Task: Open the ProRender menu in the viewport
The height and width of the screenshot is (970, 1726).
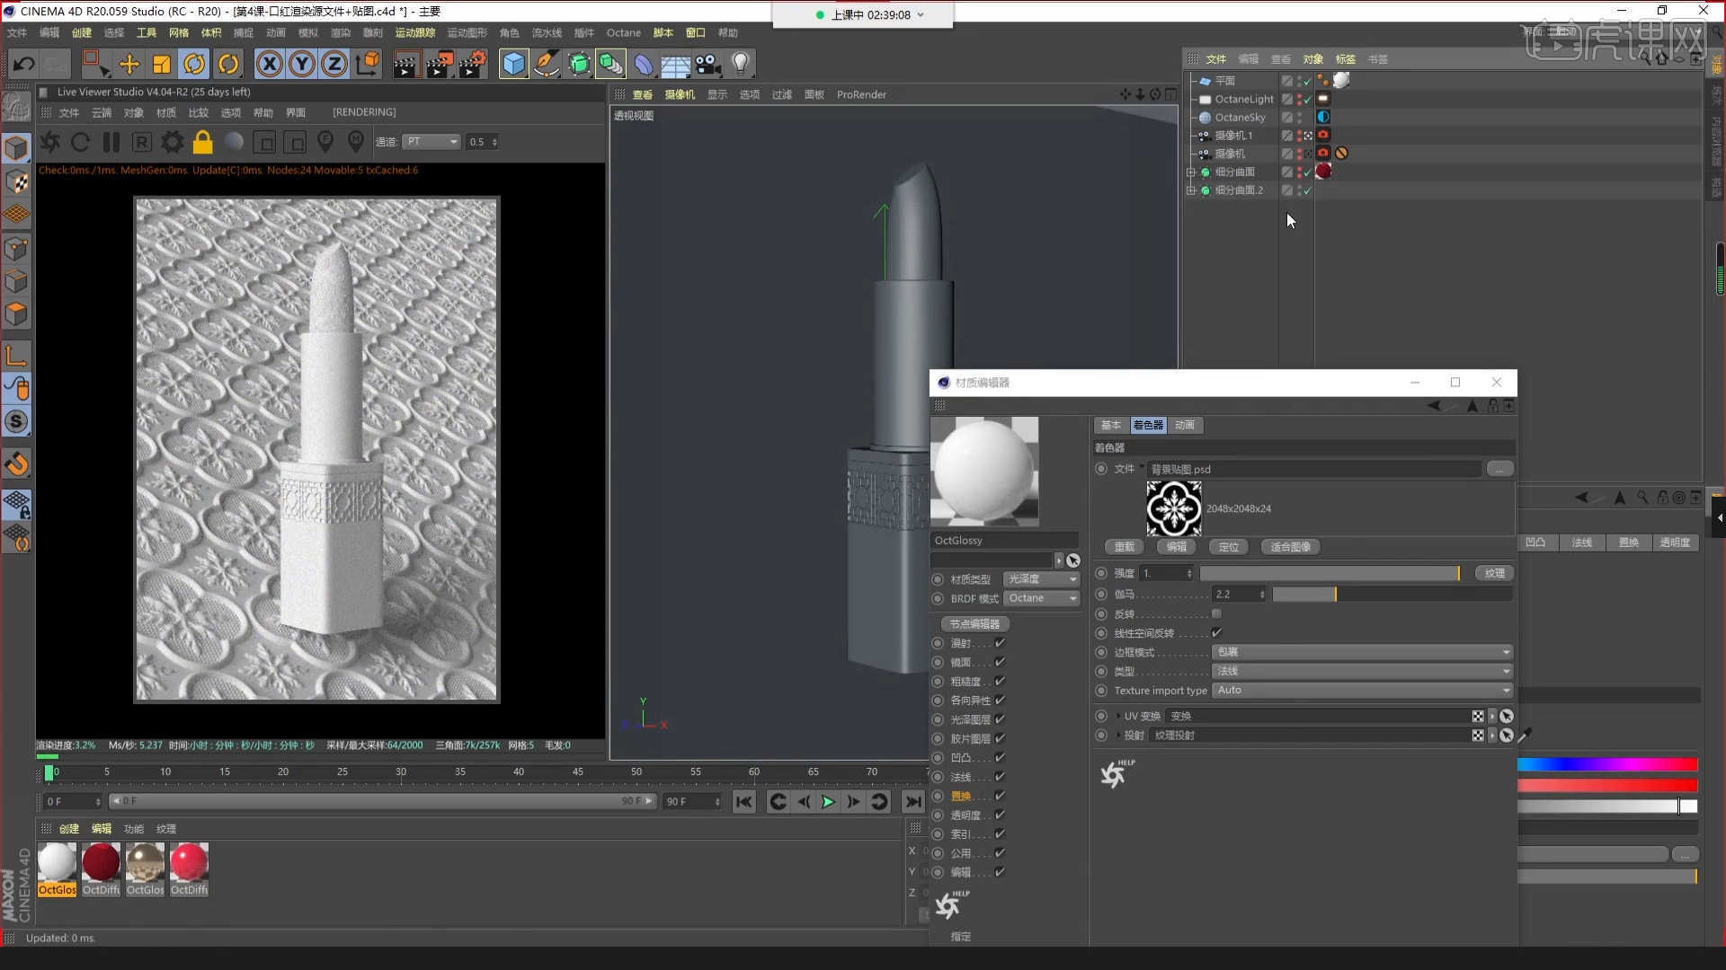Action: tap(861, 94)
